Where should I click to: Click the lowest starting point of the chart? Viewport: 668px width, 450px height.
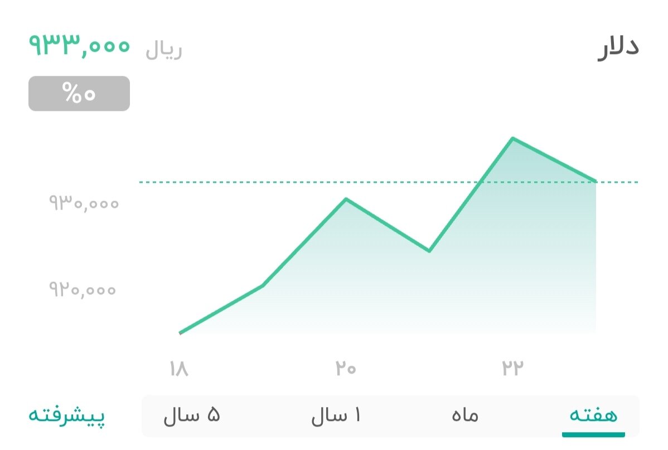coord(180,332)
